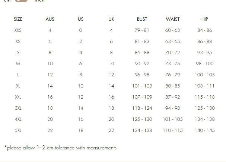Select the AUS column header

click(50, 19)
